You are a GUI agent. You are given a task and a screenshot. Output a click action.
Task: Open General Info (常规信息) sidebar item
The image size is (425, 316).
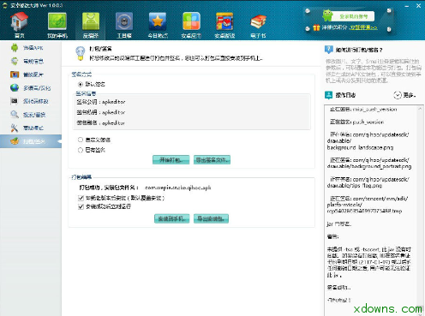pyautogui.click(x=31, y=61)
